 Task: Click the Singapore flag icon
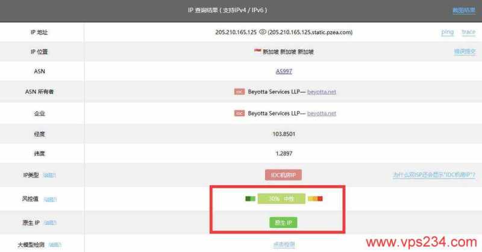(x=257, y=52)
